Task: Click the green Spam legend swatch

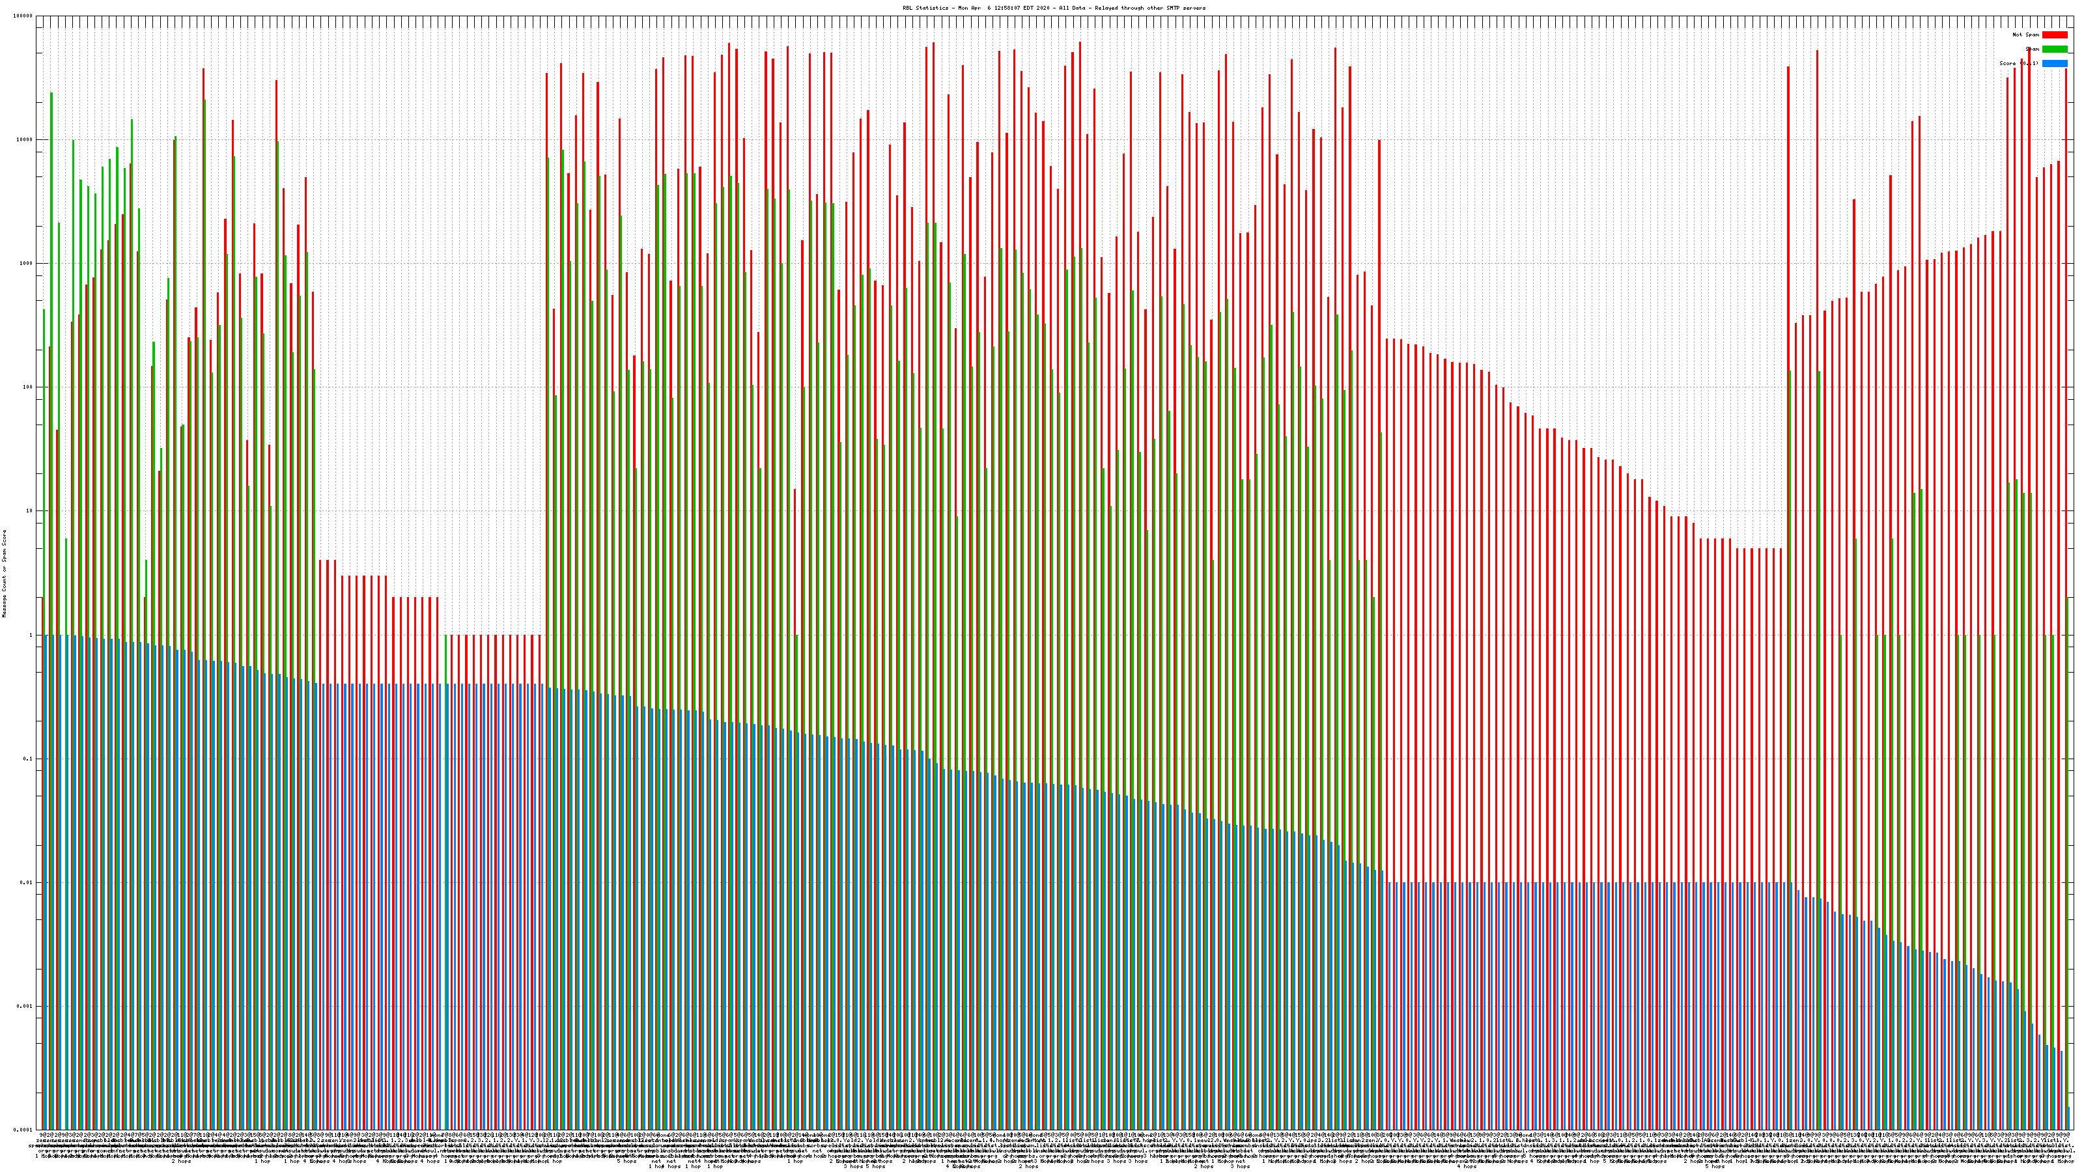Action: (x=2054, y=49)
